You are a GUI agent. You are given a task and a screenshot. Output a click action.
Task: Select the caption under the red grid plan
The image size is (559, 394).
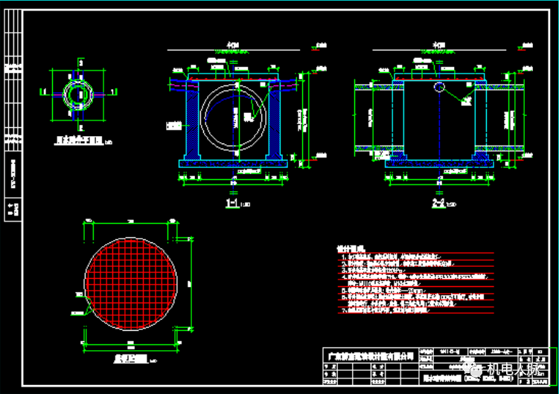131,359
